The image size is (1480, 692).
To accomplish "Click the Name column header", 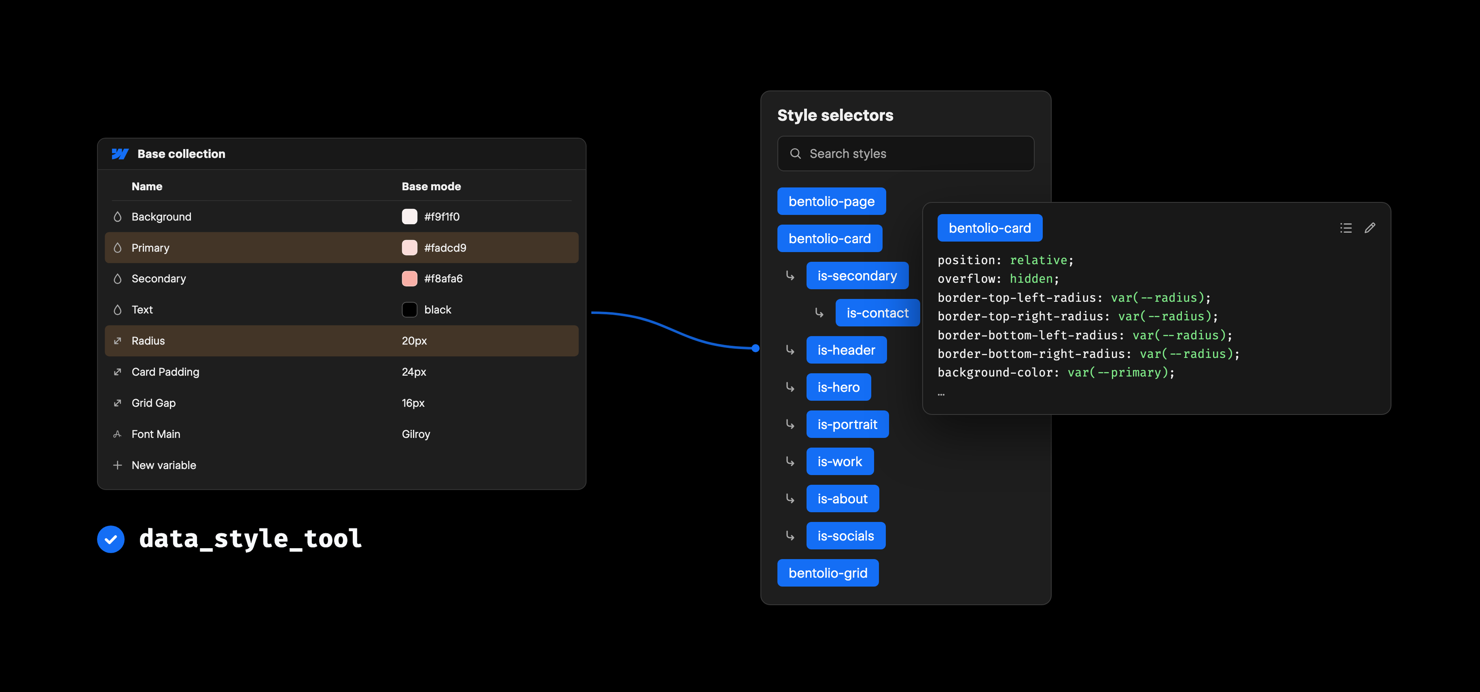I will [147, 187].
